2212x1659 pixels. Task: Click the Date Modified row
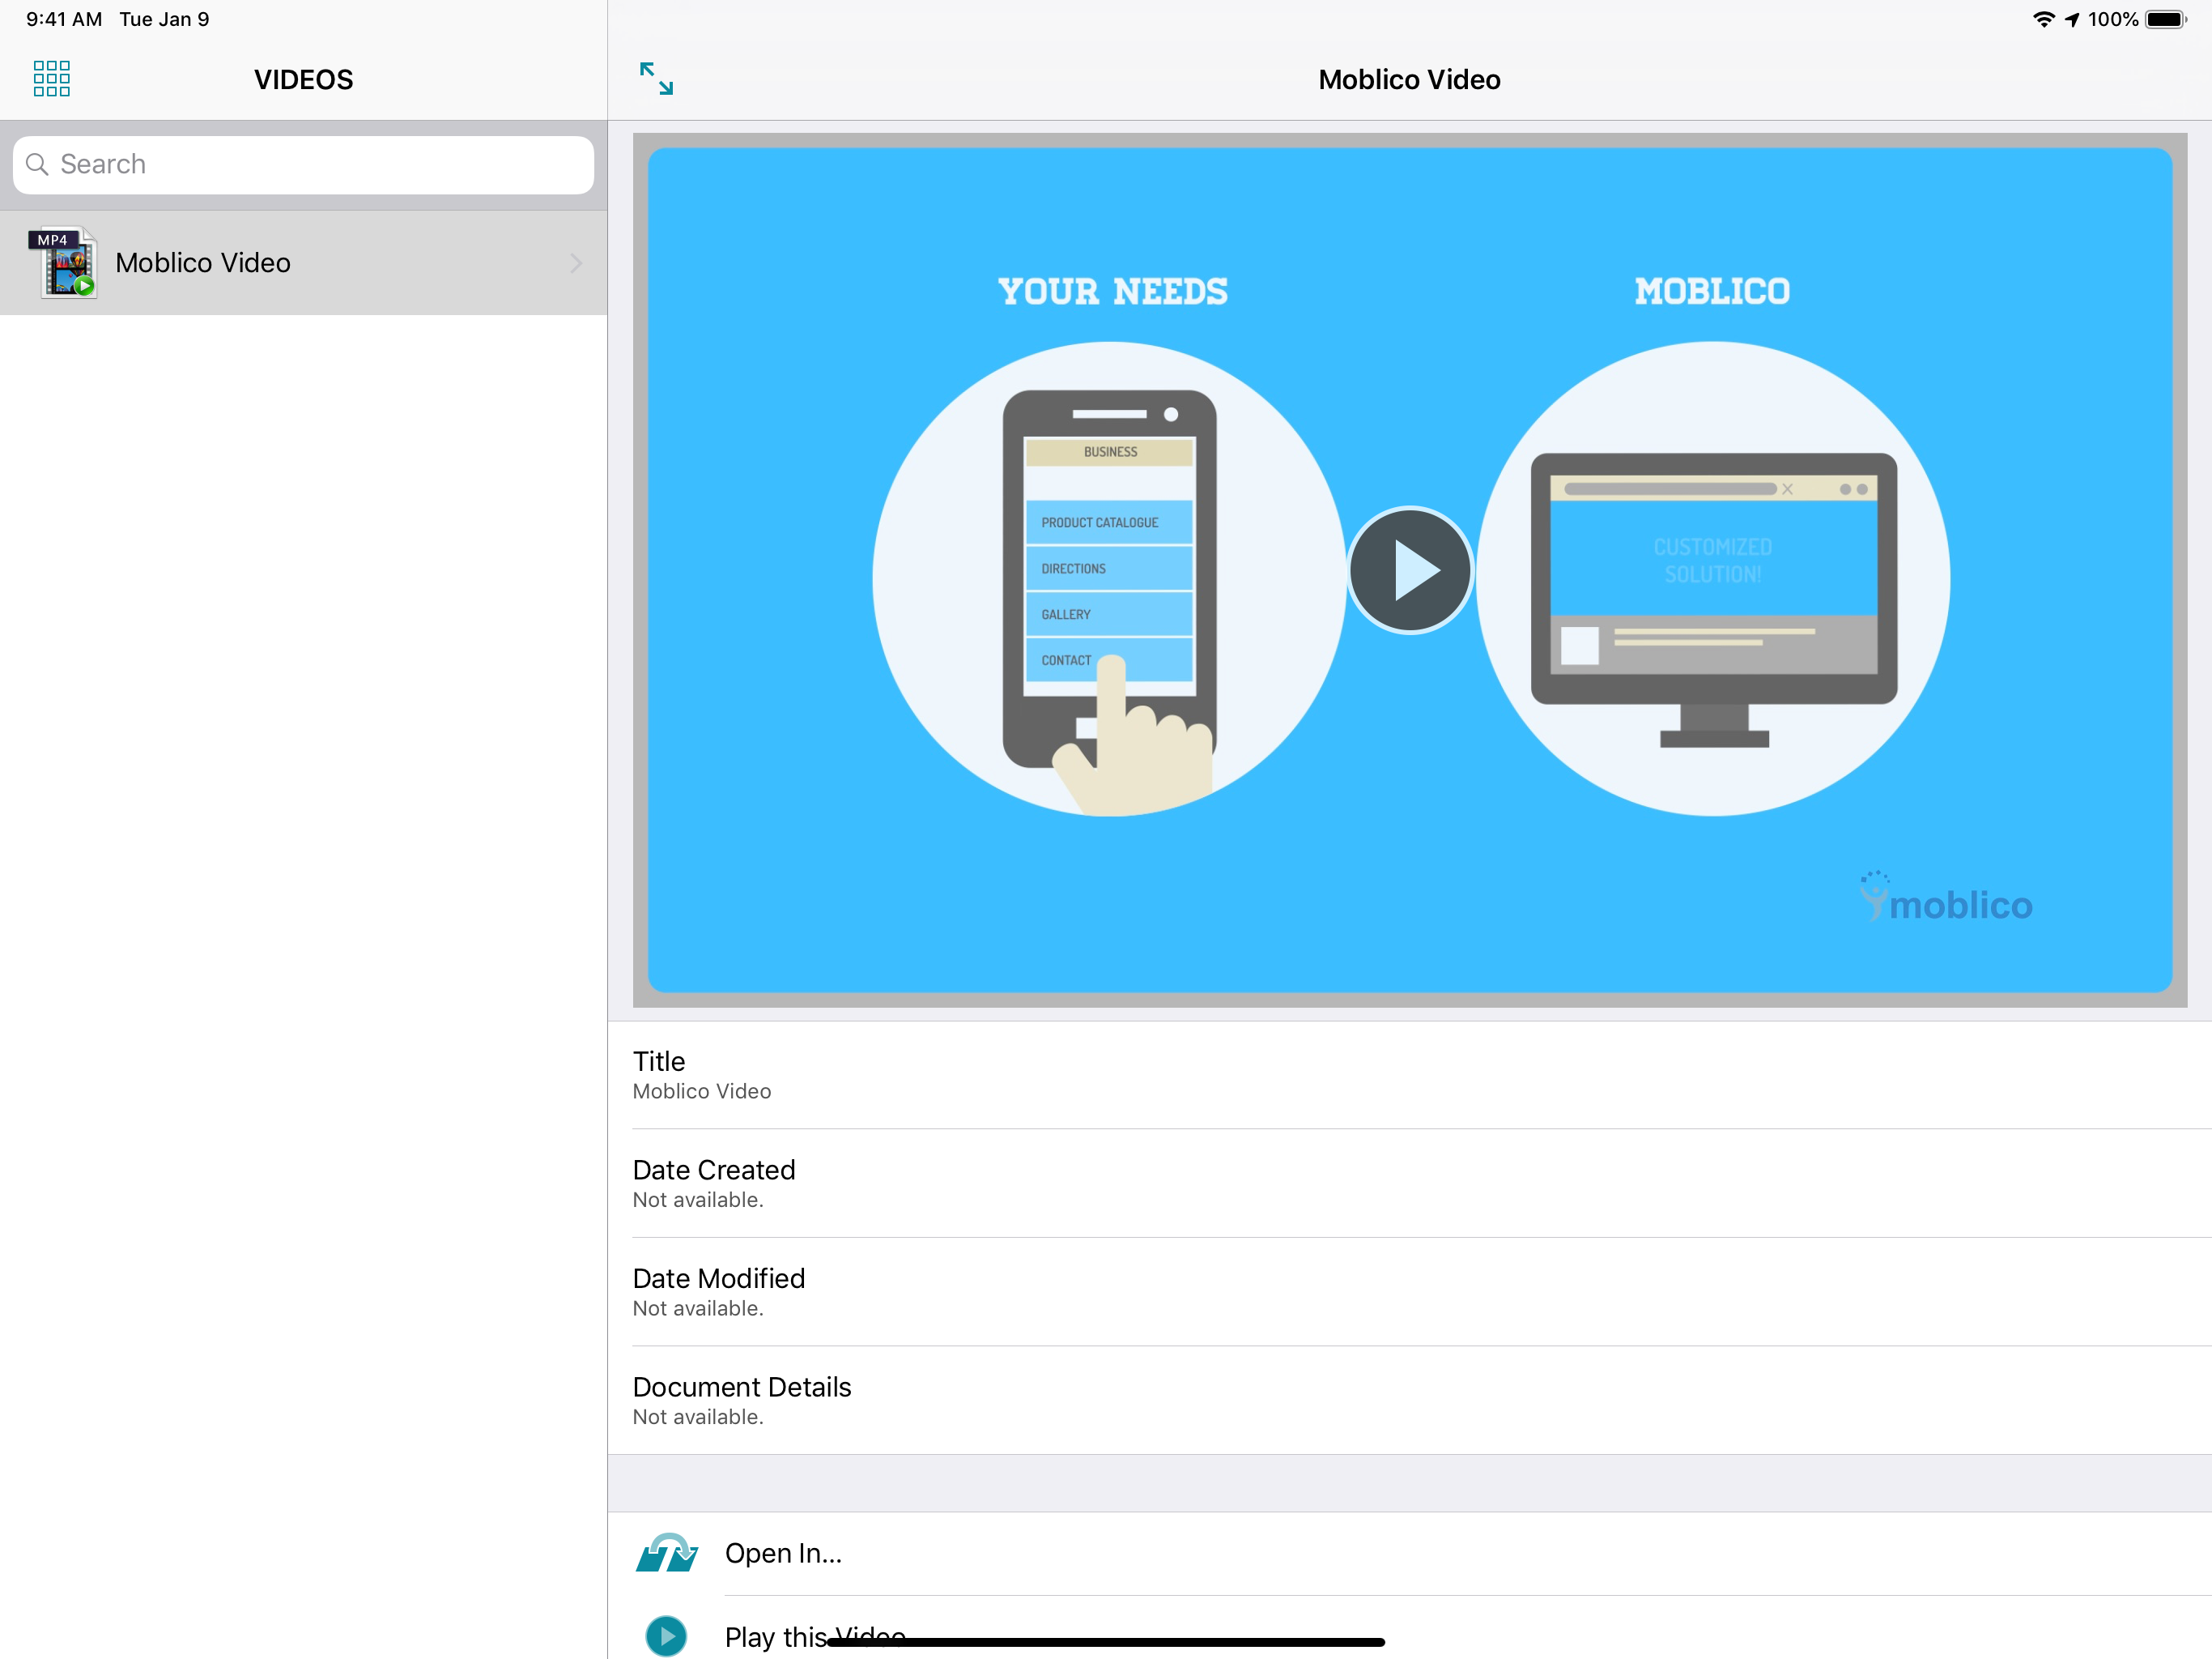tap(1410, 1292)
